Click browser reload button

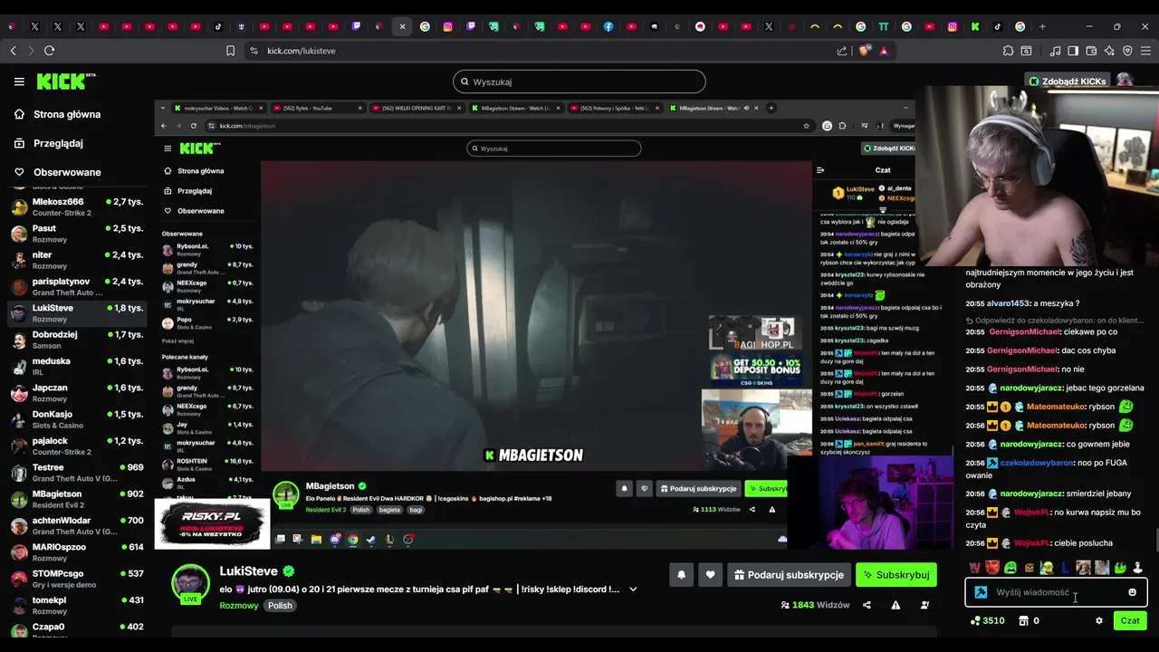[x=49, y=51]
